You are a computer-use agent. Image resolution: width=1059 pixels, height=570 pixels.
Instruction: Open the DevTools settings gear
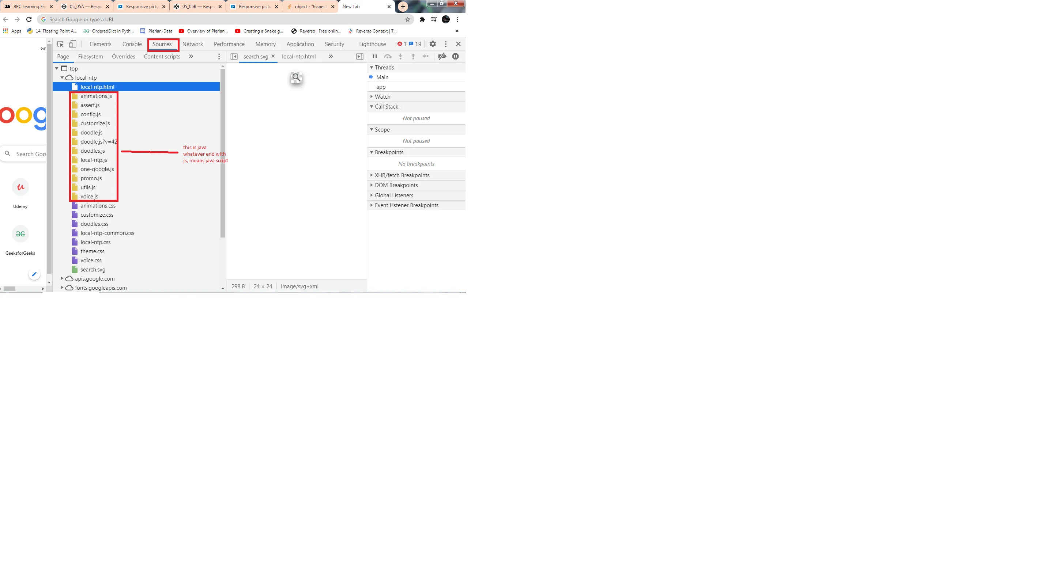click(x=433, y=44)
